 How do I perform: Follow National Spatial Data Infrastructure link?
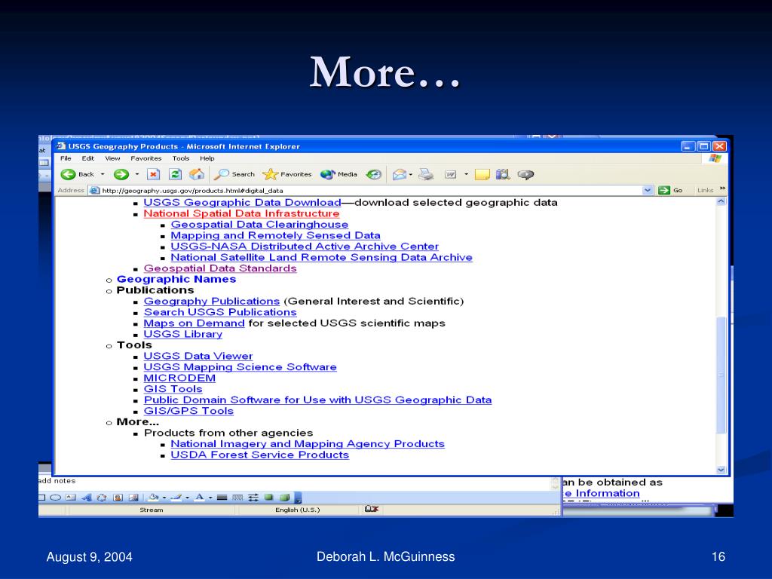(x=241, y=213)
